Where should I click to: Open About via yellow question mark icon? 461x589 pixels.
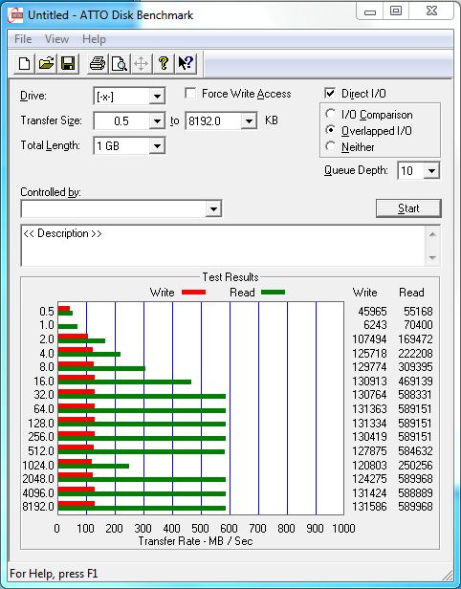click(164, 63)
